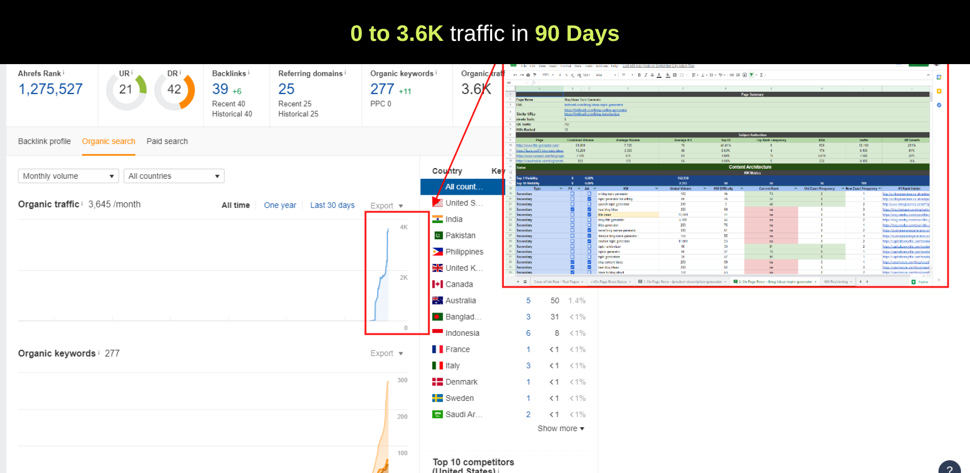The height and width of the screenshot is (473, 970).
Task: Check FS checkbox in spreadsheet row 21
Action: (572, 204)
